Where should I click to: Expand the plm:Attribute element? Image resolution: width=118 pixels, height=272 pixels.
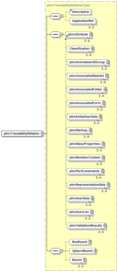point(91,34)
